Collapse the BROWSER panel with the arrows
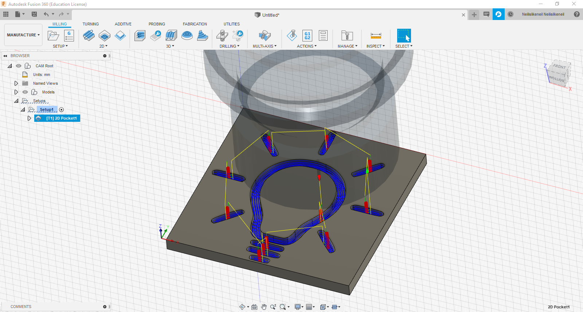This screenshot has height=312, width=583. (5, 56)
